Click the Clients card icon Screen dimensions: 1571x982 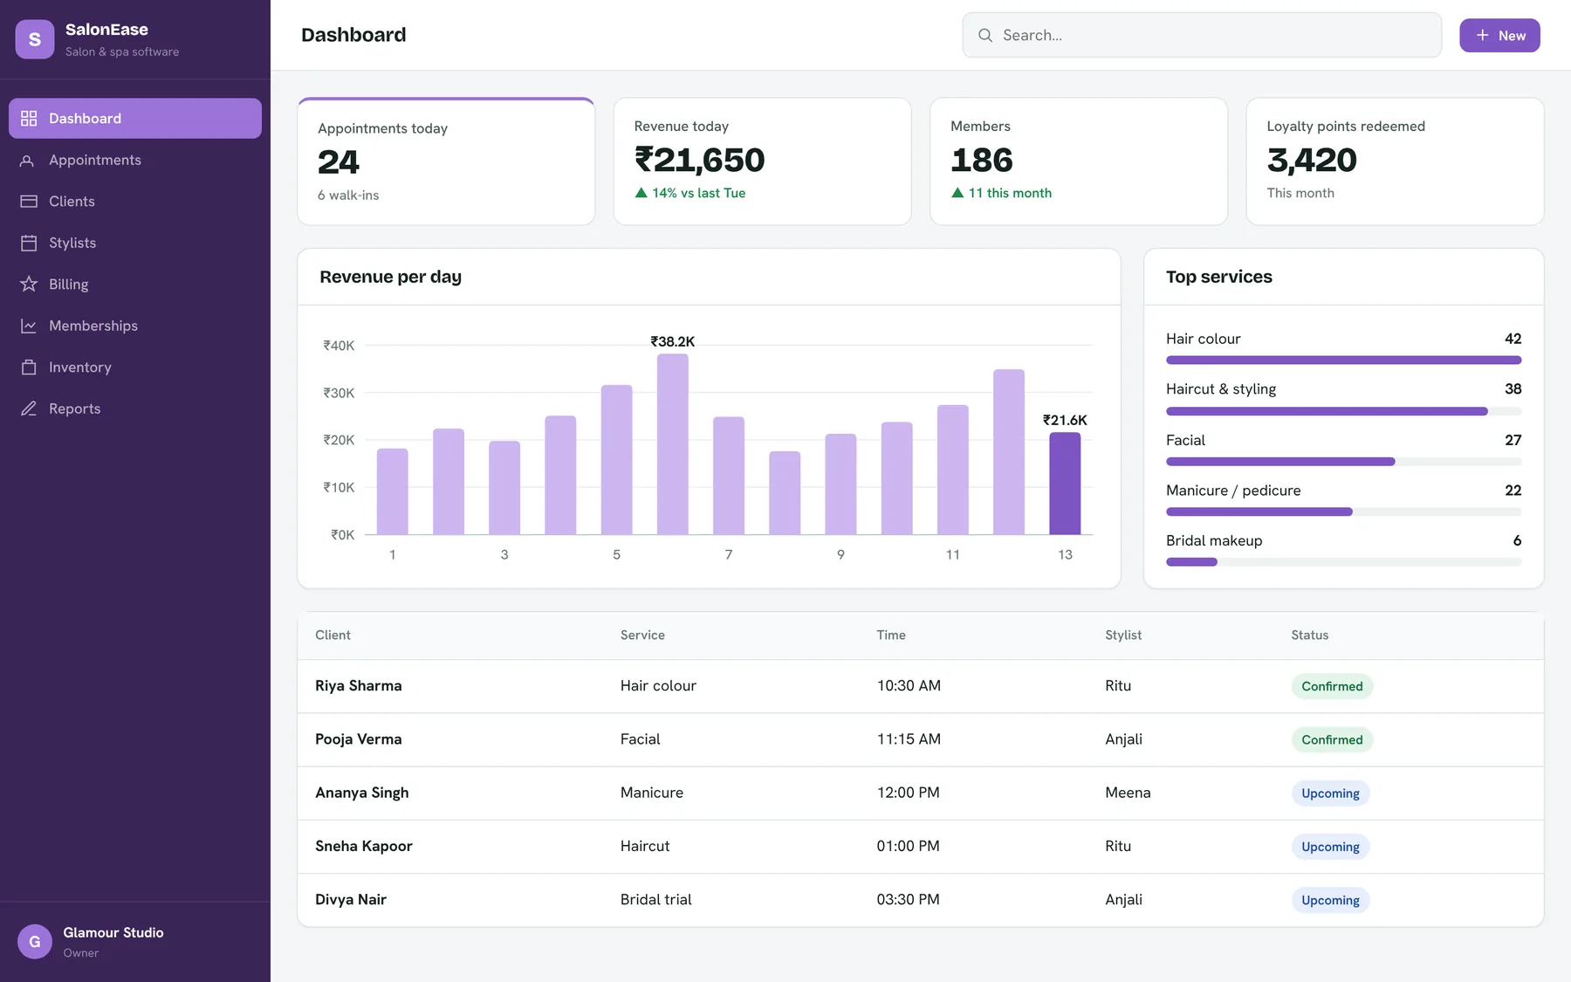click(x=29, y=202)
